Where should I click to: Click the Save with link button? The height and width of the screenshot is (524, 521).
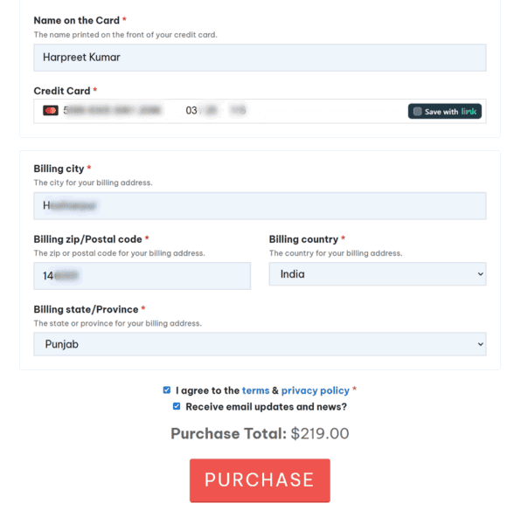(444, 111)
